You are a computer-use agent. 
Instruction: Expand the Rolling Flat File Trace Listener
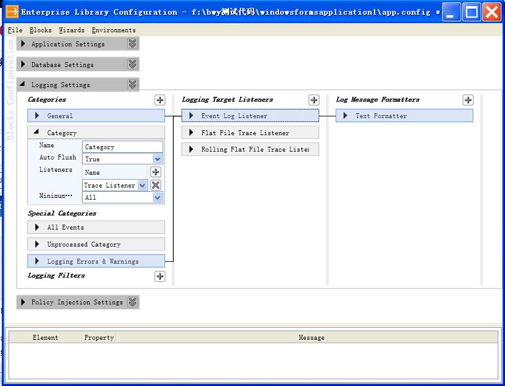pyautogui.click(x=191, y=149)
